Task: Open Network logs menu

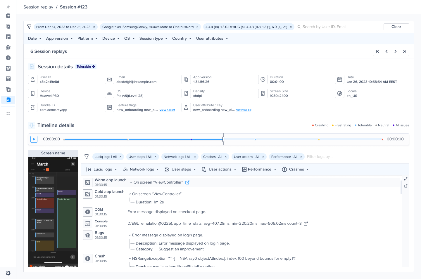Action: click(x=141, y=170)
